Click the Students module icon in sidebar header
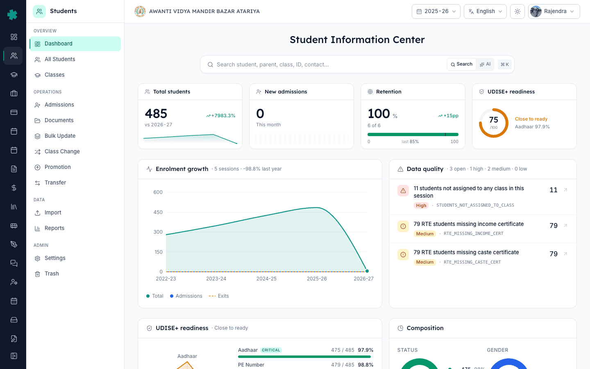The height and width of the screenshot is (369, 590). 39,11
